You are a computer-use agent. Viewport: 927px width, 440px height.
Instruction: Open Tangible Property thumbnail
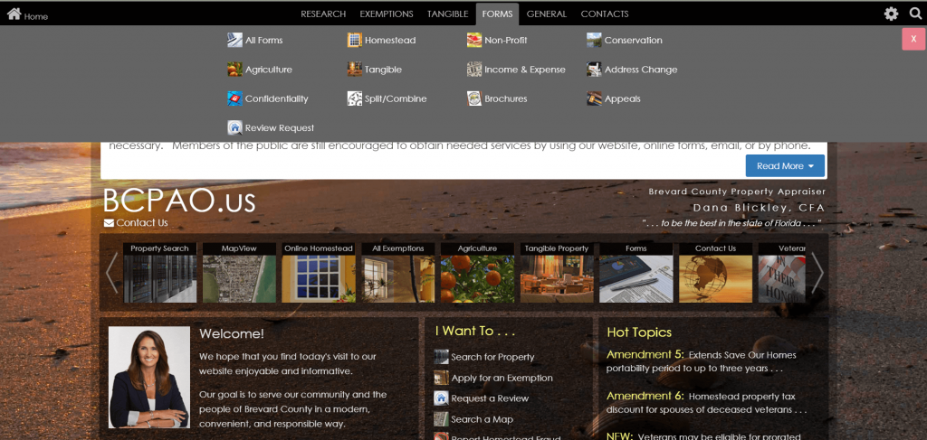(557, 273)
